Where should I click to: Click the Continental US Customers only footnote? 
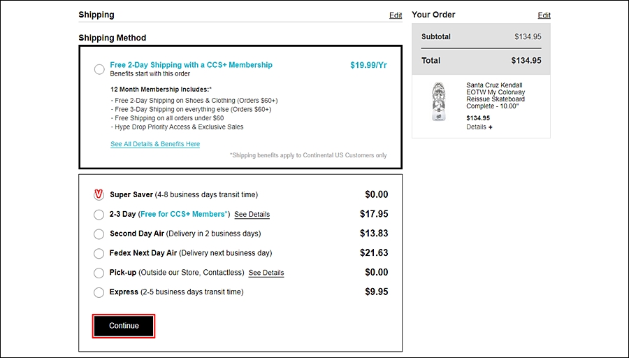(x=308, y=155)
